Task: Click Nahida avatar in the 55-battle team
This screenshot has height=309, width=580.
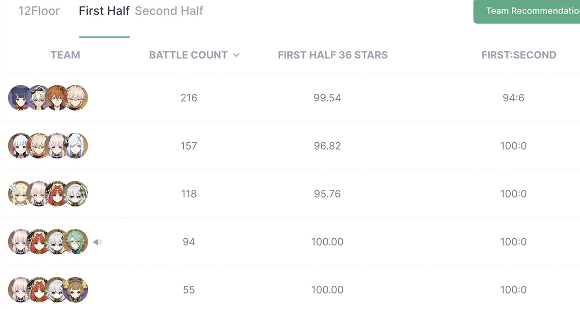Action: tap(56, 290)
